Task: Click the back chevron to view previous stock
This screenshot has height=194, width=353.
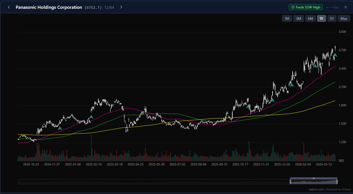Action: tap(8, 7)
